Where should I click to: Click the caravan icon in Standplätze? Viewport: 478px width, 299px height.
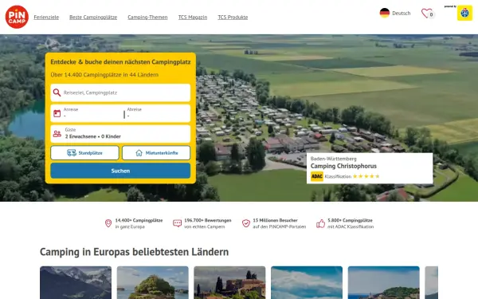[x=72, y=153]
